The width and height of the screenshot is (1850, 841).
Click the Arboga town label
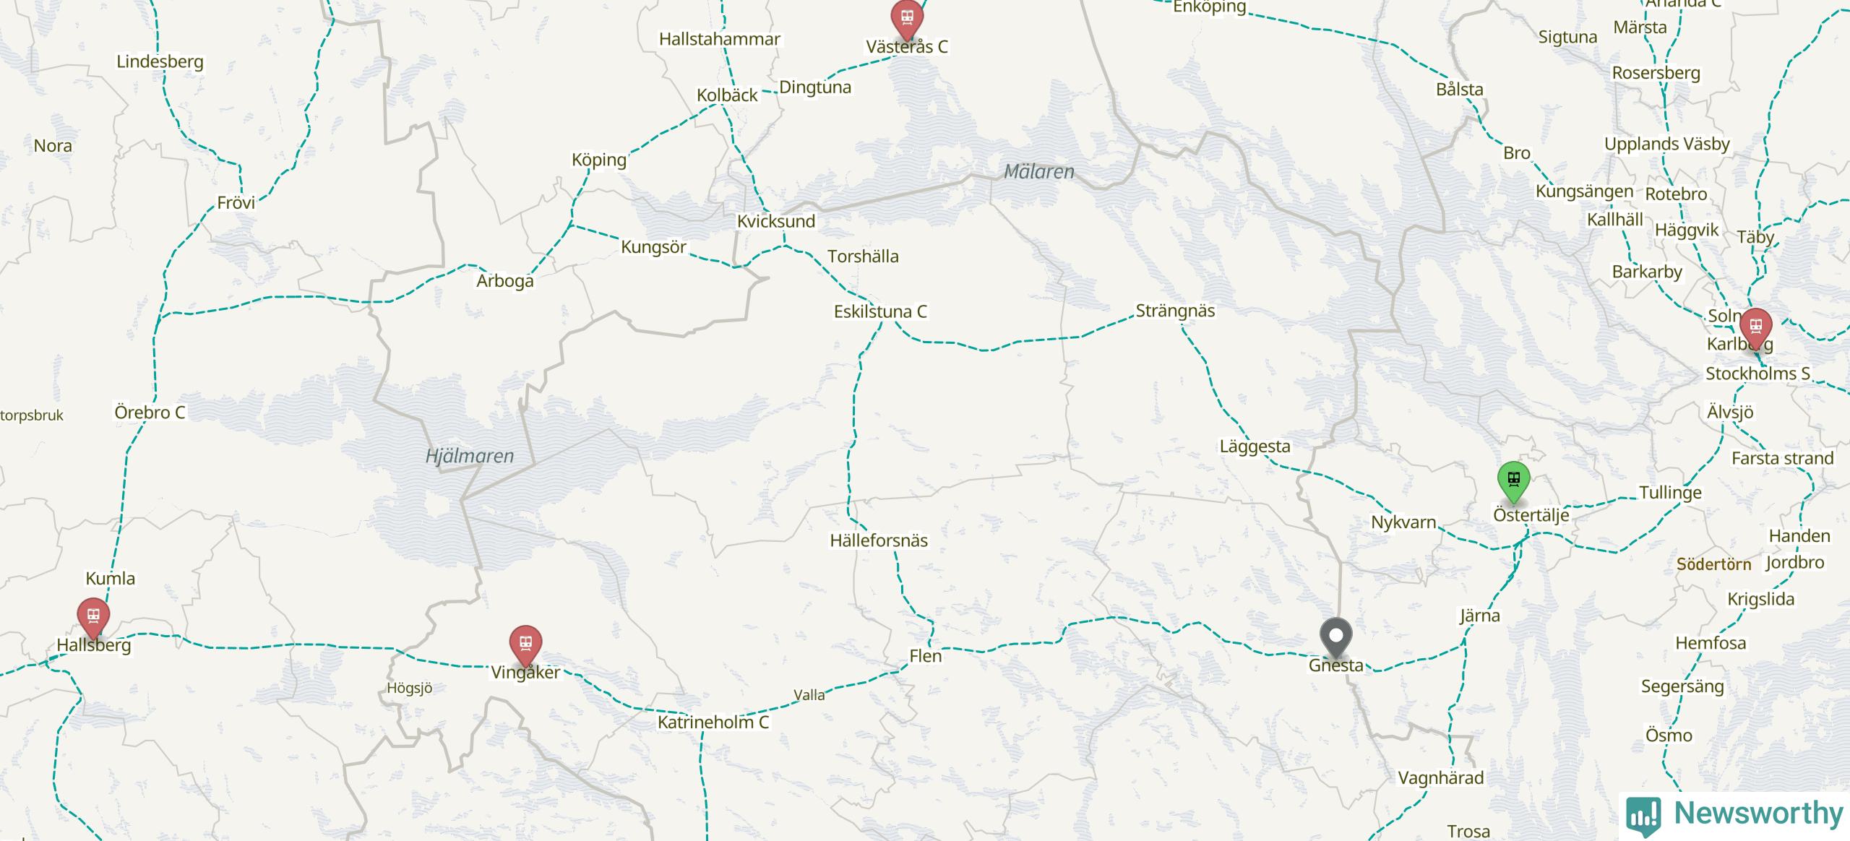pos(504,281)
